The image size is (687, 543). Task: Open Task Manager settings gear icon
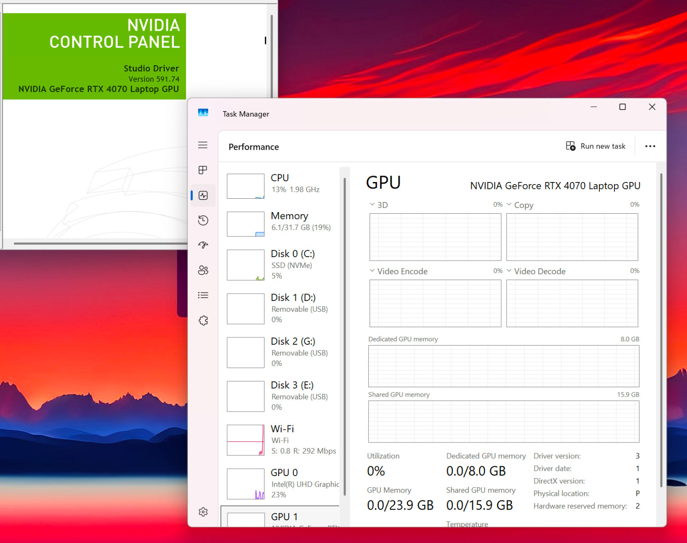[x=203, y=512]
